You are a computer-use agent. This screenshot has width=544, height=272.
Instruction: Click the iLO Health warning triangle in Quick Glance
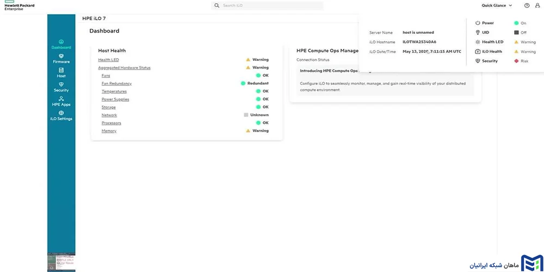[x=516, y=51]
